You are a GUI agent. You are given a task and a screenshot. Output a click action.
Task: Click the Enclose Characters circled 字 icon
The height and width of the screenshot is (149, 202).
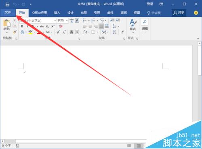(77, 32)
